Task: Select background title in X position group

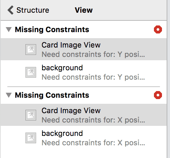Action: pos(62,134)
